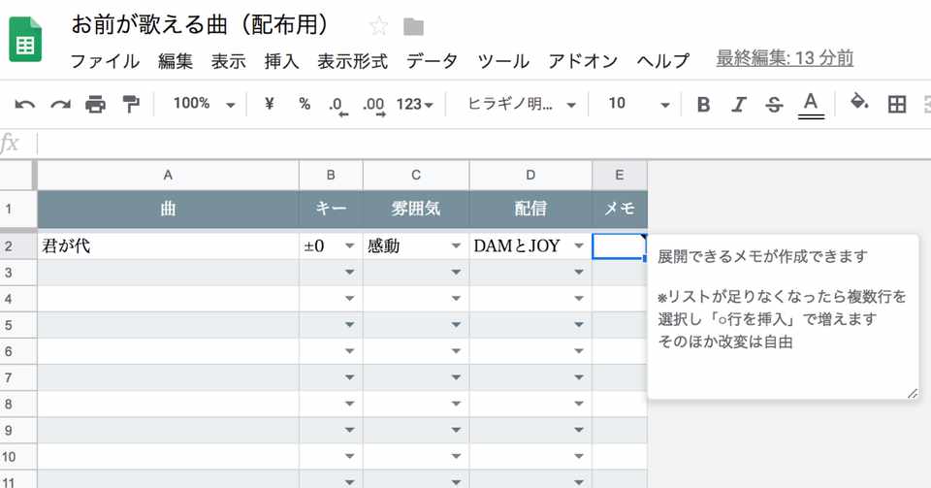Expand the column C dropdown in row 9

pos(456,431)
